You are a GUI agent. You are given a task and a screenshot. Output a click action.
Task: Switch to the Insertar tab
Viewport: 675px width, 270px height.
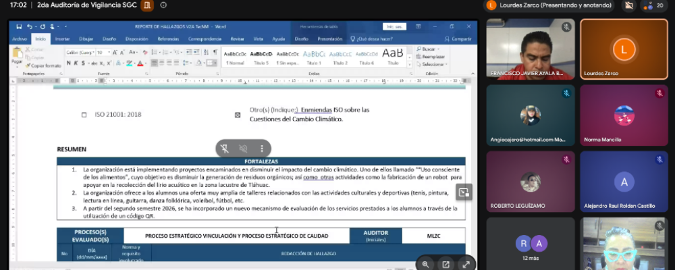tap(62, 38)
